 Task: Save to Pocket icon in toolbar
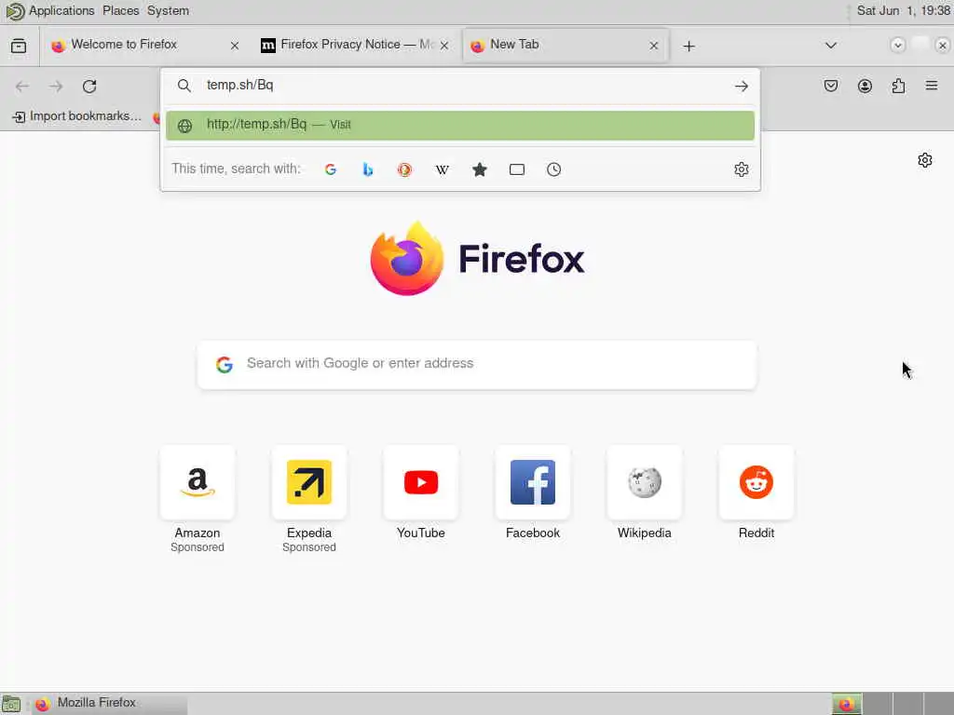[x=831, y=86]
